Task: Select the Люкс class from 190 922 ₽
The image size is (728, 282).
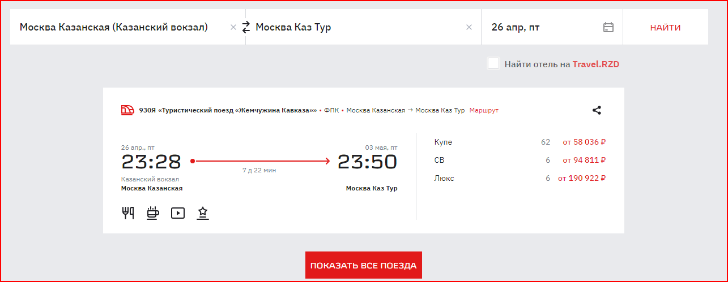Action: click(520, 178)
